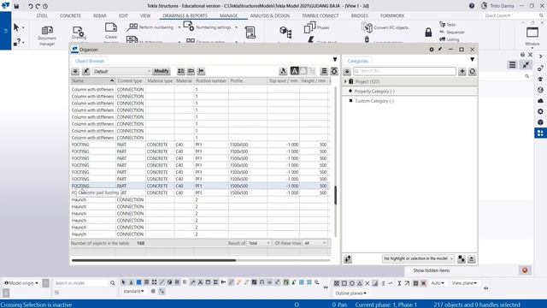Click the padlock icon in ribbon
This screenshot has height=308, width=547.
click(x=428, y=33)
